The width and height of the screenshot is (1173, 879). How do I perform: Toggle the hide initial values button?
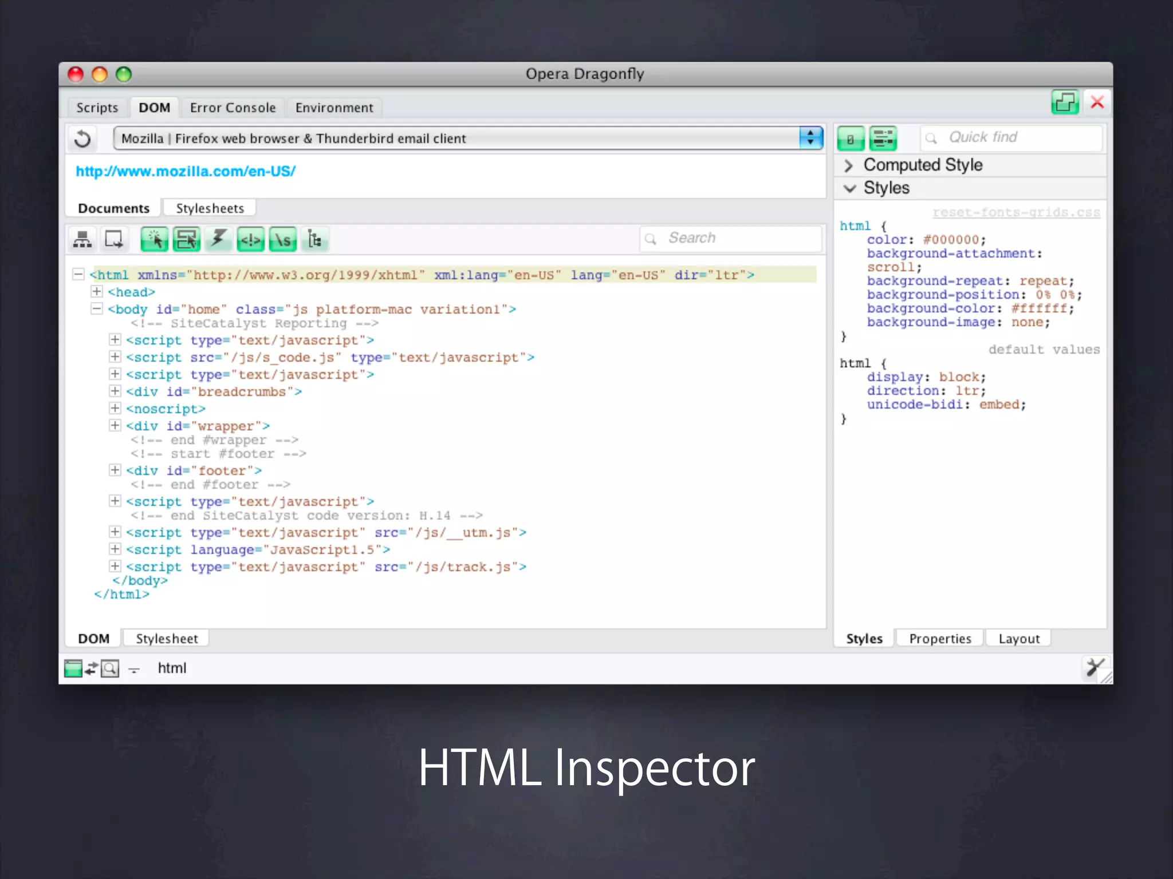(851, 138)
